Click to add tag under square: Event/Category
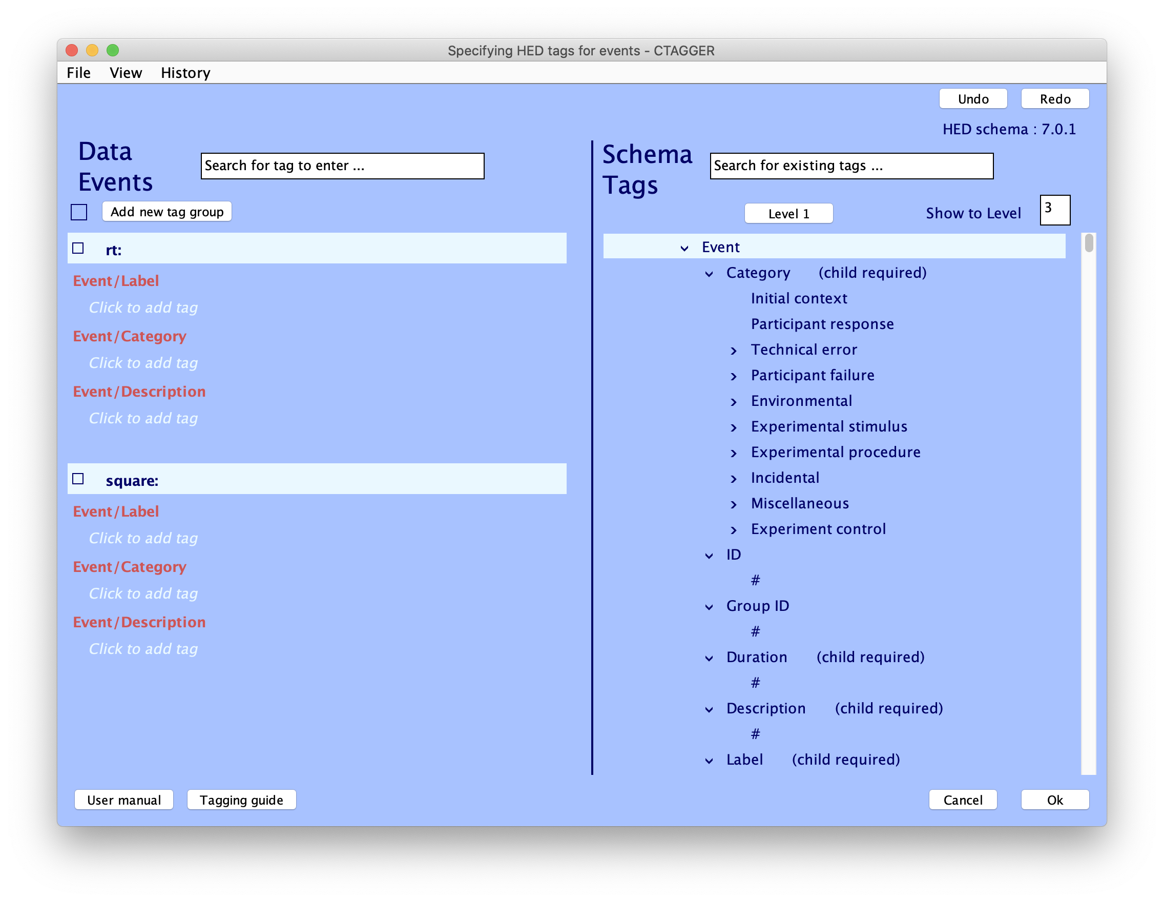This screenshot has height=902, width=1164. coord(143,594)
